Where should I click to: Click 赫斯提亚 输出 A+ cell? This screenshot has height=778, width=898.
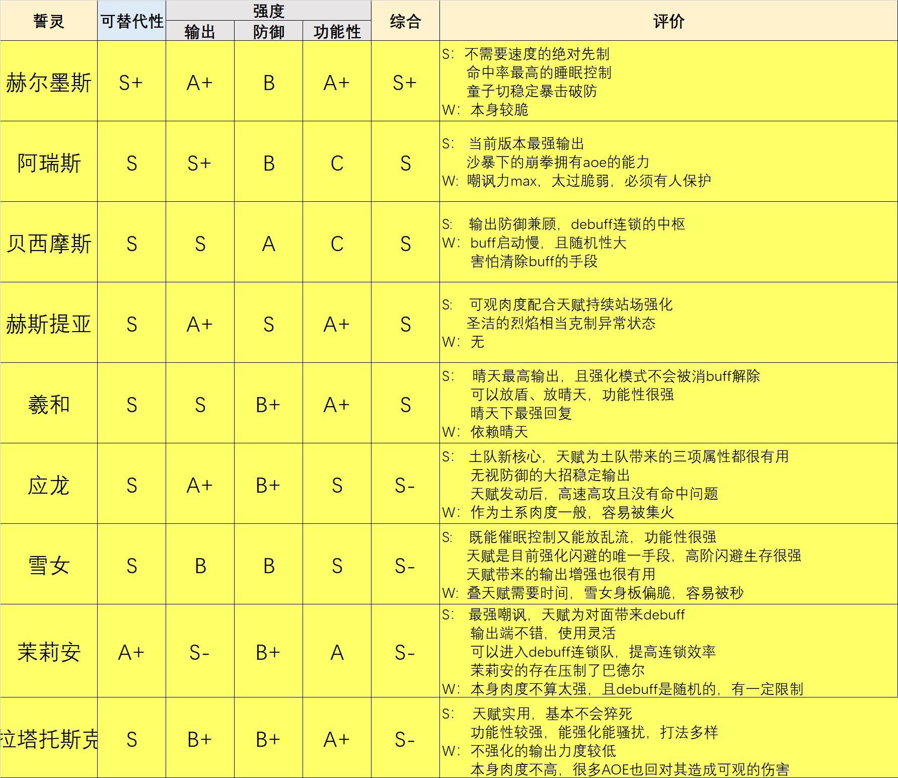200,323
